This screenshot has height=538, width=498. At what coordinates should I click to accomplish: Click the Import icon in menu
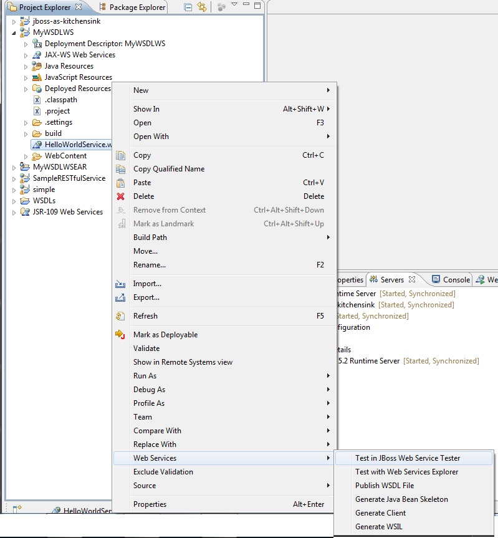click(x=120, y=284)
